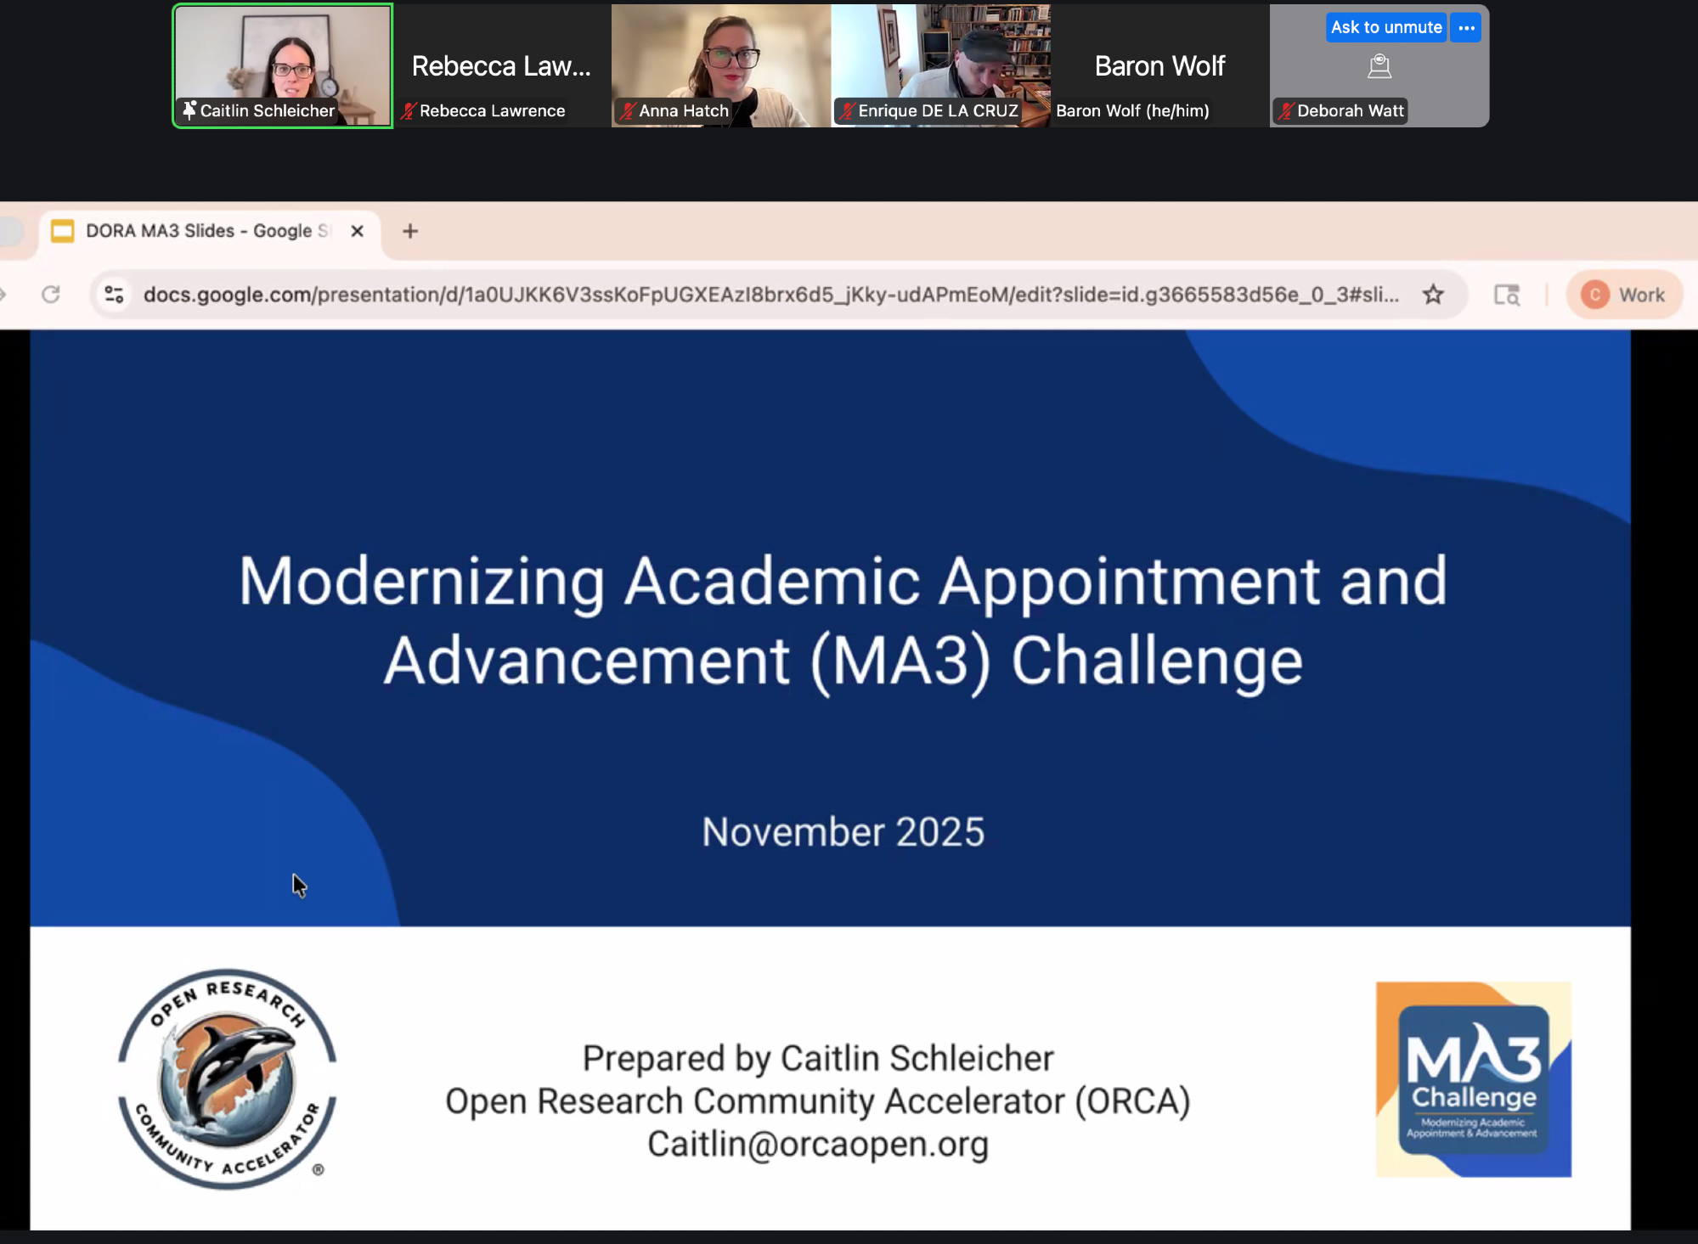The image size is (1698, 1244).
Task: Click the ORCA orca logo on slide
Action: pos(227,1079)
